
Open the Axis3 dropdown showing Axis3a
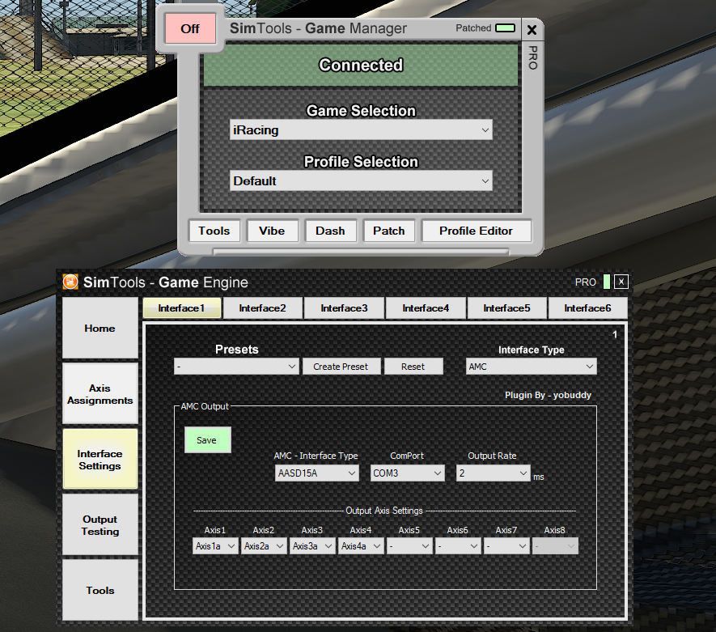coord(312,545)
